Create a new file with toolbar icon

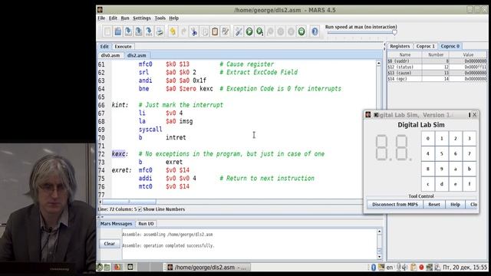[107, 31]
